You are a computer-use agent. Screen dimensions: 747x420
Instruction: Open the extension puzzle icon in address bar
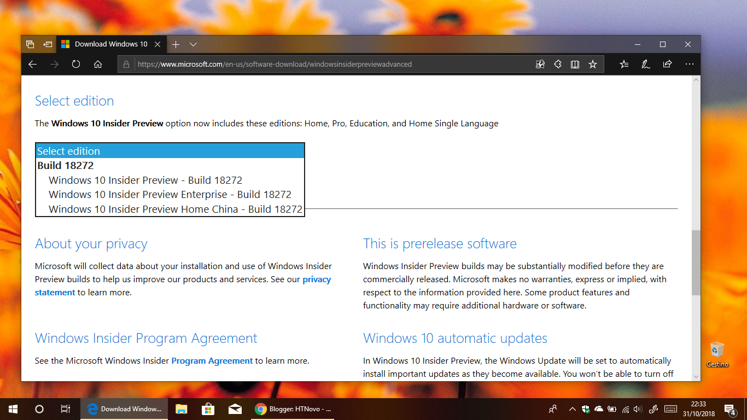click(x=557, y=64)
